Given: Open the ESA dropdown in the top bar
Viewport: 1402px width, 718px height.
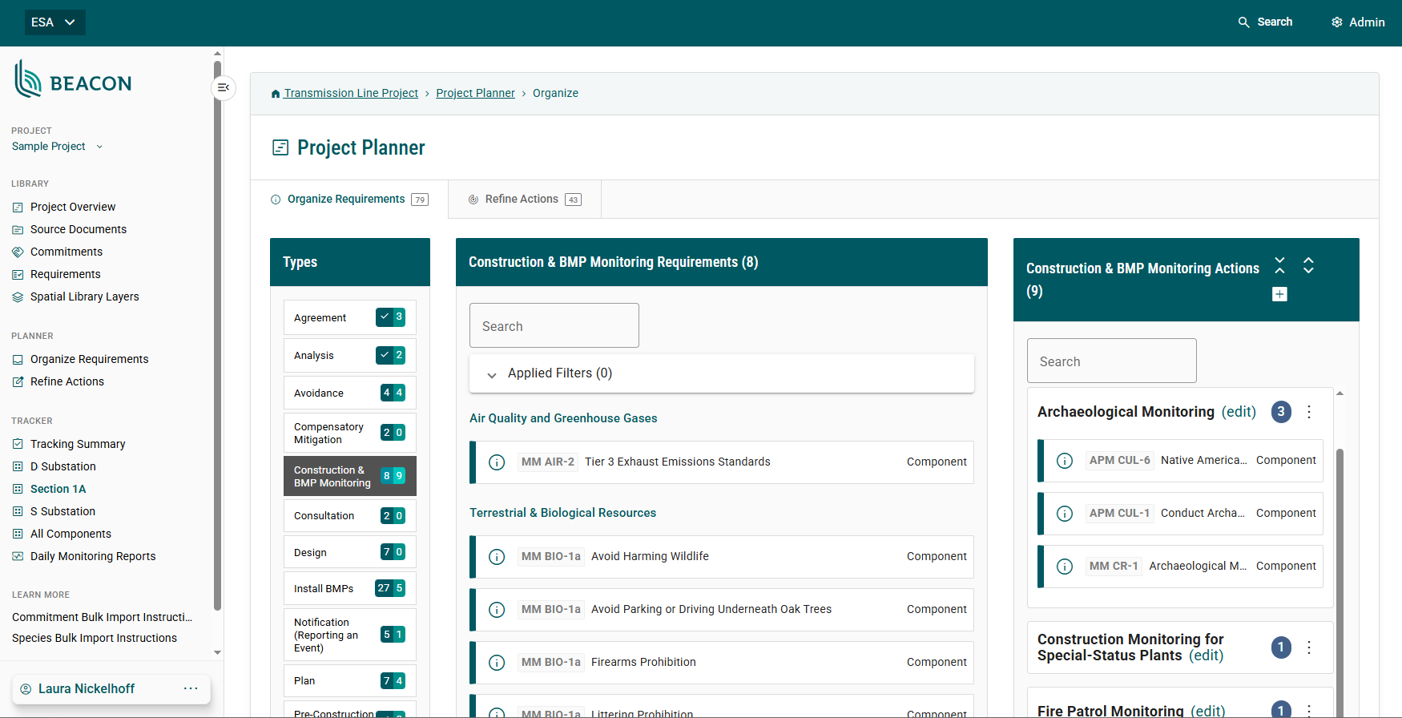Looking at the screenshot, I should click(x=54, y=22).
